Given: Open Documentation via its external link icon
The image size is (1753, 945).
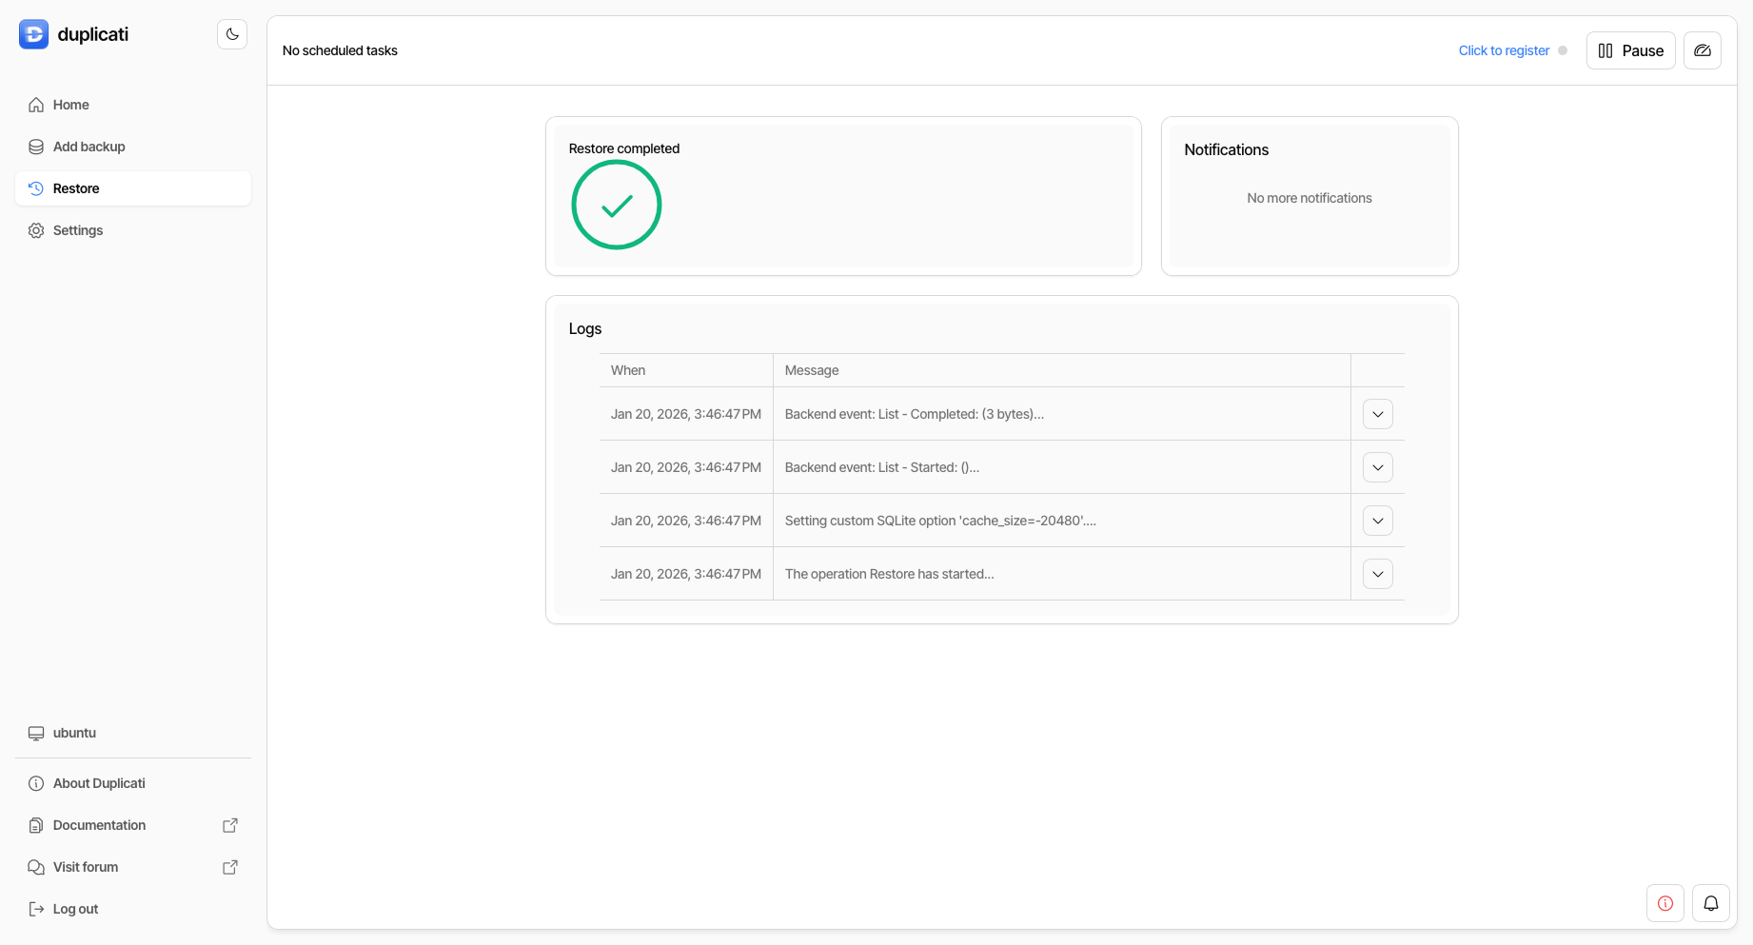Looking at the screenshot, I should (230, 824).
